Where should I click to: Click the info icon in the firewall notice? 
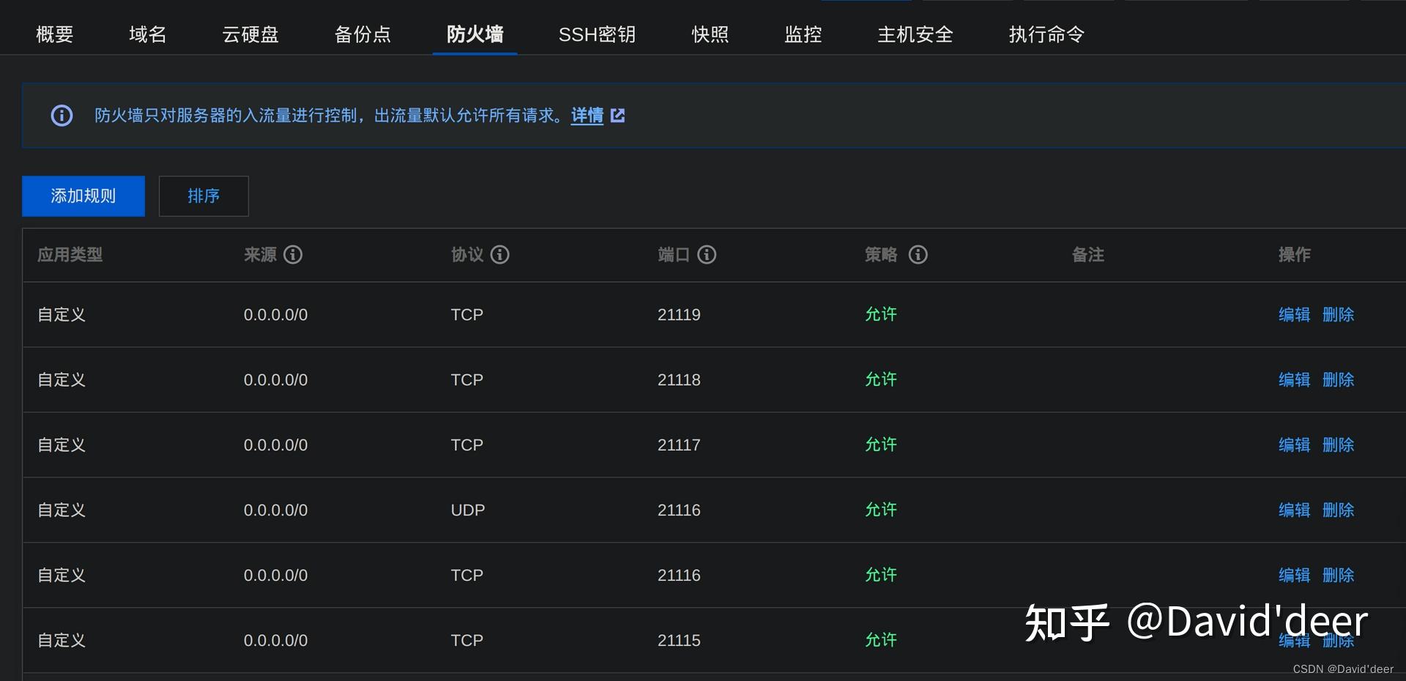coord(62,116)
